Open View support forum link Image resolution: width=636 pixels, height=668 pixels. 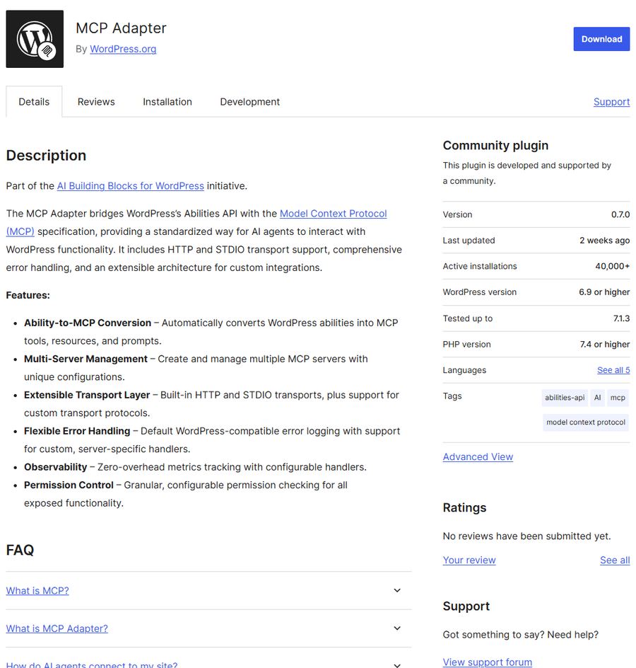[x=487, y=662]
